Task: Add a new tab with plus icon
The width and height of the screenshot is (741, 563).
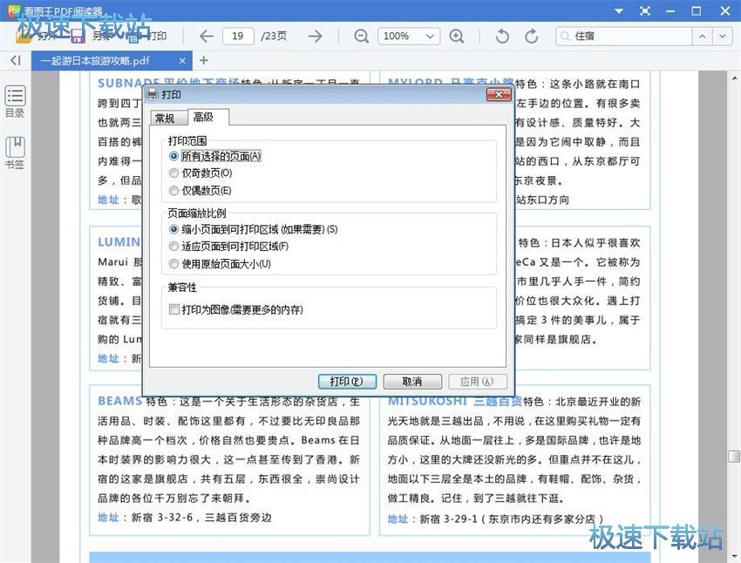Action: click(x=203, y=60)
